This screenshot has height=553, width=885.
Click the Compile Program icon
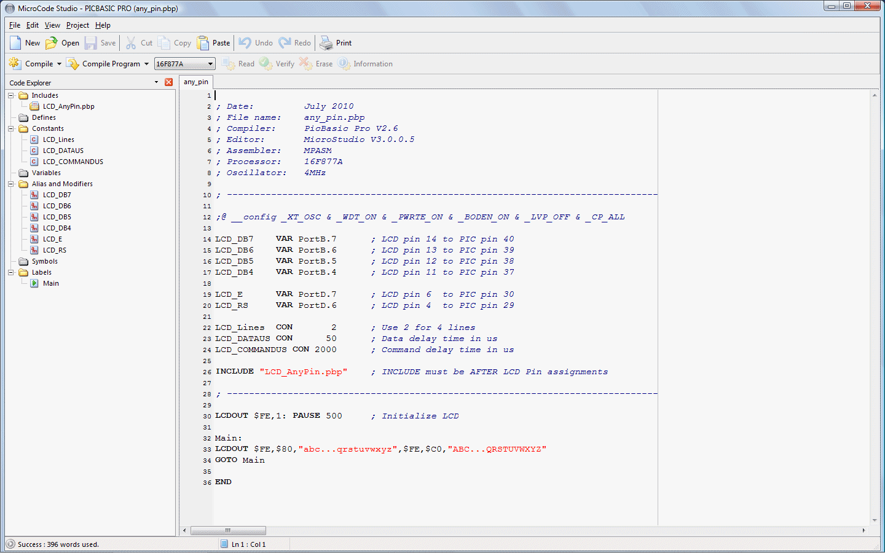click(x=73, y=64)
